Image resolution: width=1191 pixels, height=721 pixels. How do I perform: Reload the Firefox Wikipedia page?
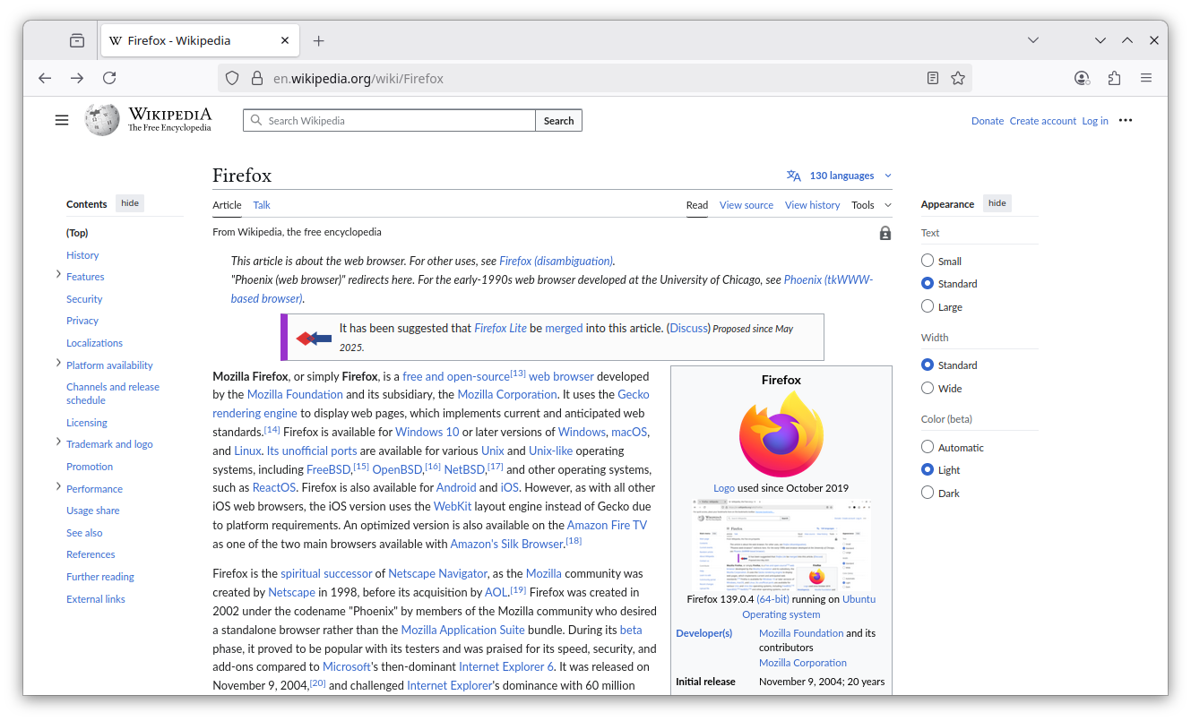(109, 78)
